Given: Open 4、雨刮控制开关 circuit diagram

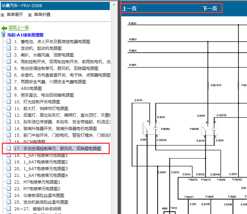Looking at the screenshot, I should (62, 62).
